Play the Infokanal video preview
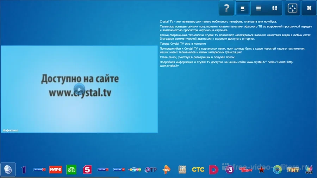Image resolution: width=317 pixels, height=178 pixels. pos(79,89)
